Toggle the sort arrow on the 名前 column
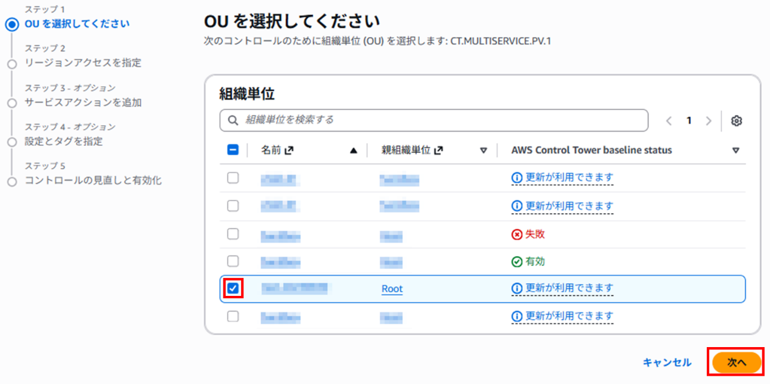Image resolution: width=770 pixels, height=384 pixels. pos(354,150)
